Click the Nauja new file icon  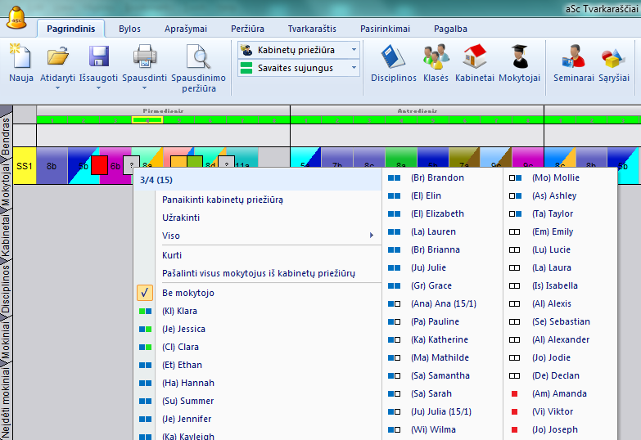(x=20, y=57)
